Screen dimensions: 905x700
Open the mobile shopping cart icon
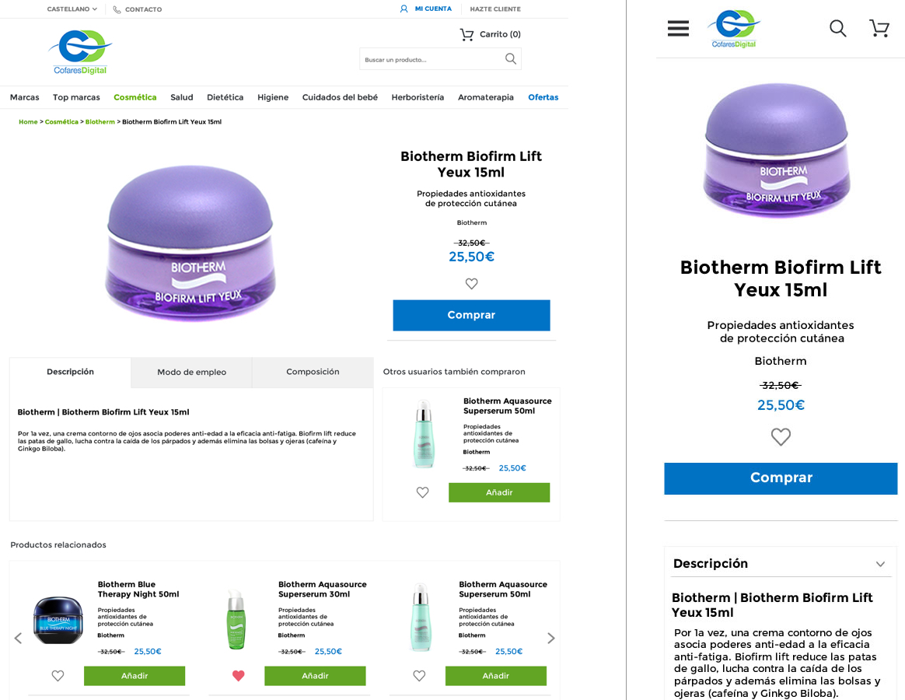(x=879, y=29)
